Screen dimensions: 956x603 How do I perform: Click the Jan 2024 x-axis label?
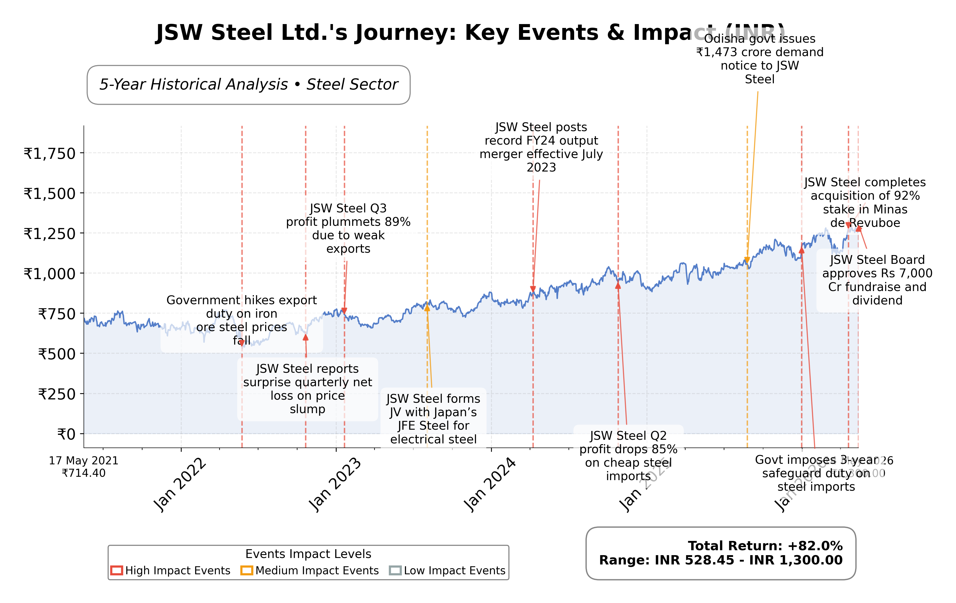click(x=490, y=485)
